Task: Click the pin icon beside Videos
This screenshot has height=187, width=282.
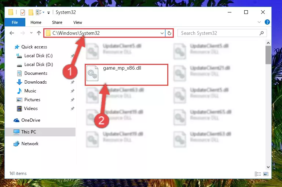Action: point(73,109)
